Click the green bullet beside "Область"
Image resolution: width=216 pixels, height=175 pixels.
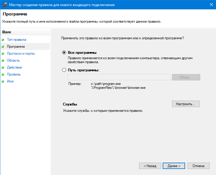click(x=3, y=60)
